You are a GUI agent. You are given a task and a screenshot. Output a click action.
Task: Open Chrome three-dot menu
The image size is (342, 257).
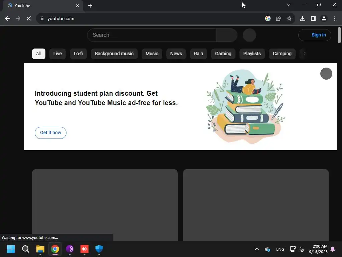[335, 19]
